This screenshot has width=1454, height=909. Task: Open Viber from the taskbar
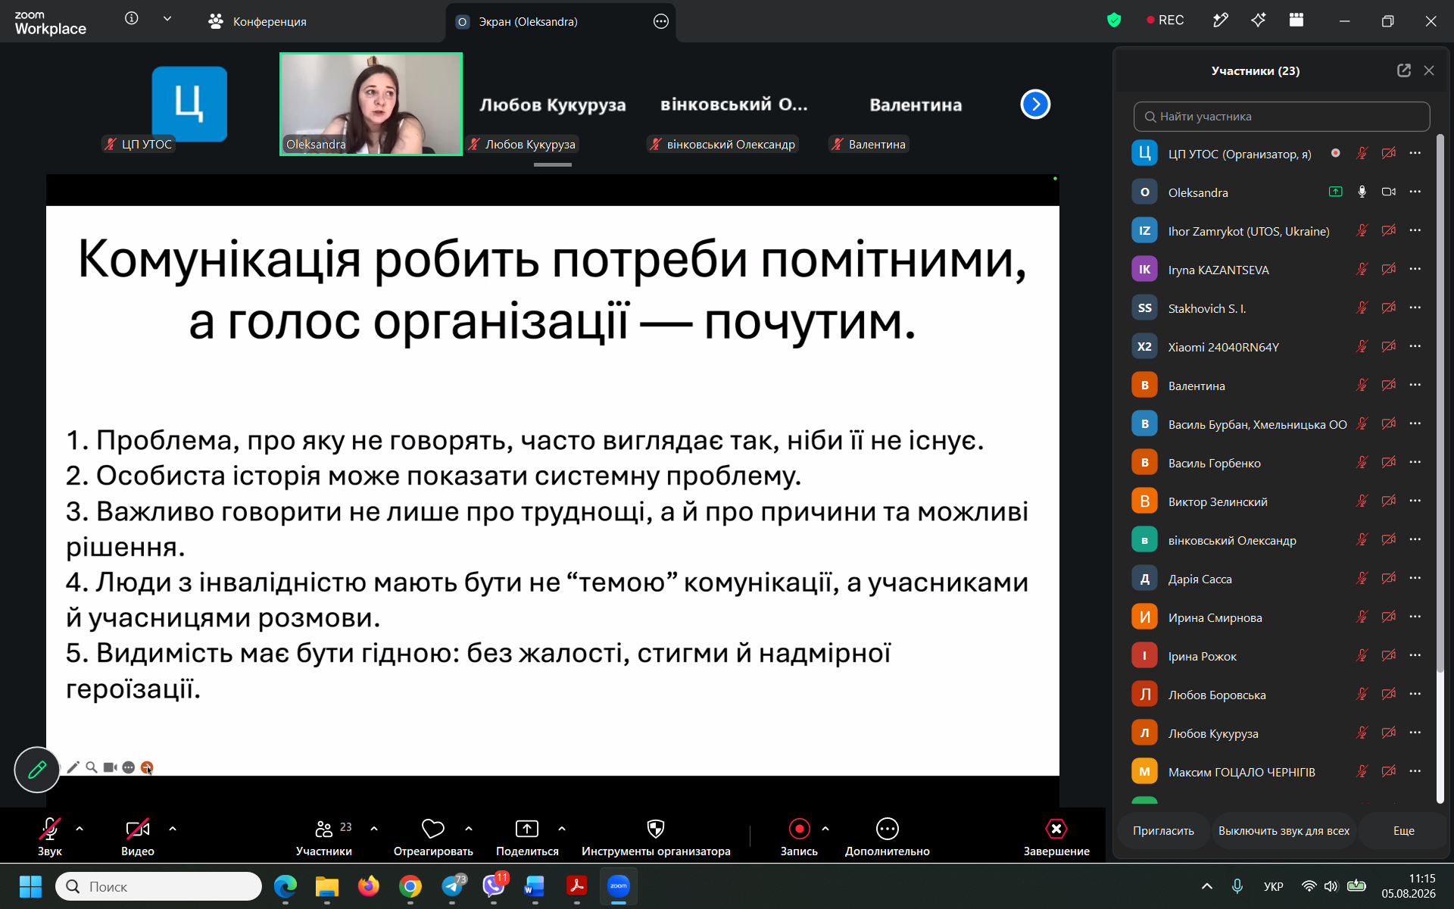[x=494, y=886]
